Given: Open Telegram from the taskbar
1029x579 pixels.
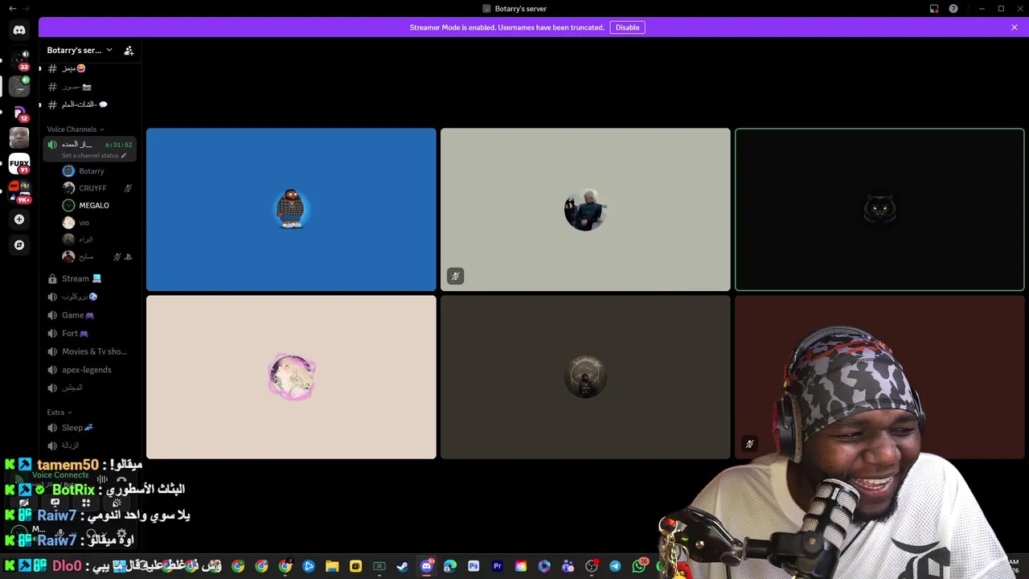Looking at the screenshot, I should [615, 567].
